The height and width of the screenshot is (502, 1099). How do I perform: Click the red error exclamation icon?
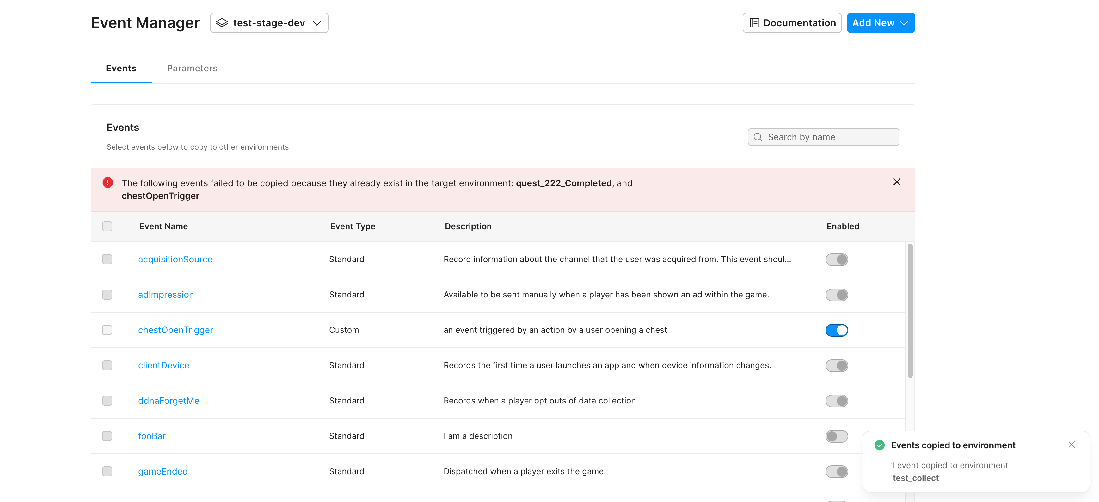[108, 183]
